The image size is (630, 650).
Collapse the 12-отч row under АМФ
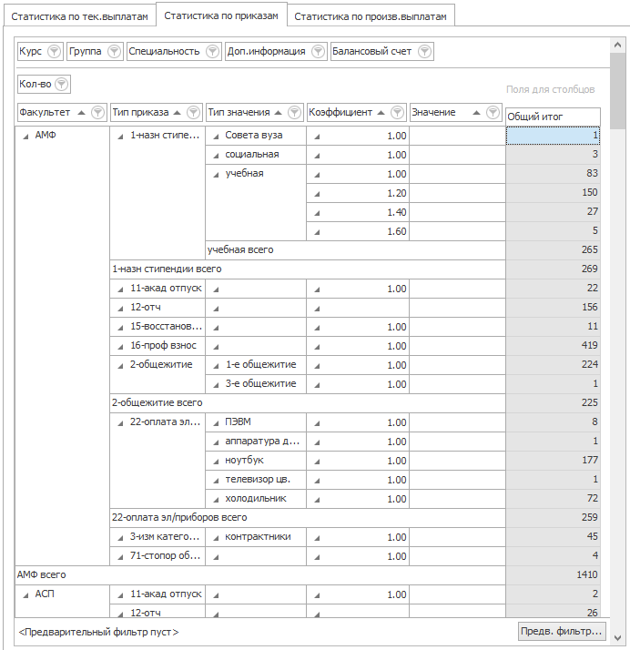tap(120, 309)
